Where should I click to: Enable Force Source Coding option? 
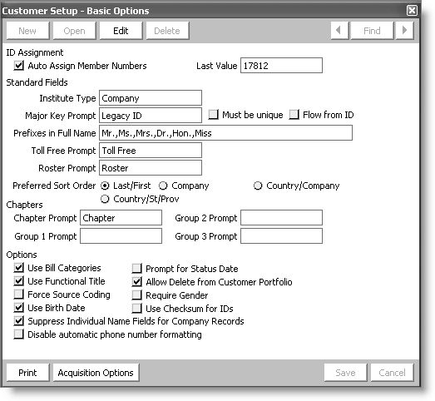point(18,295)
